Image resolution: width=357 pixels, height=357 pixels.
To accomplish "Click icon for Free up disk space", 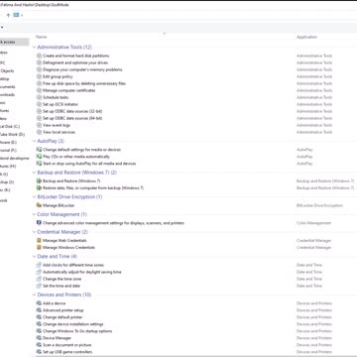I will coord(39,83).
